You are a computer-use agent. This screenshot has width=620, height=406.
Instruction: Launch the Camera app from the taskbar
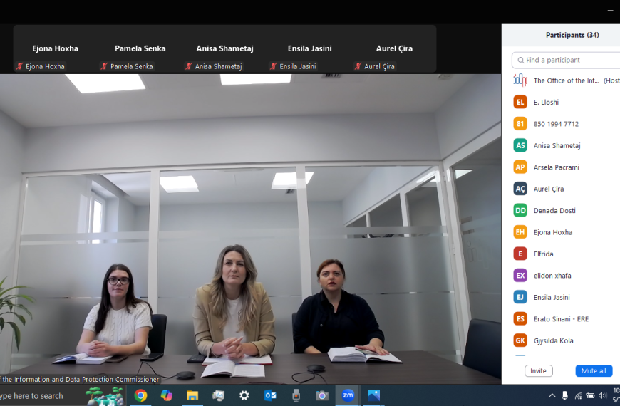[x=322, y=395]
